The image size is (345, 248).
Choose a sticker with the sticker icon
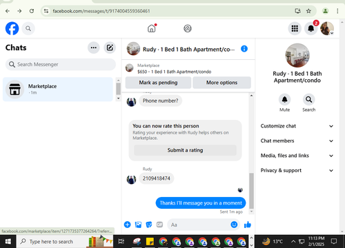click(149, 225)
